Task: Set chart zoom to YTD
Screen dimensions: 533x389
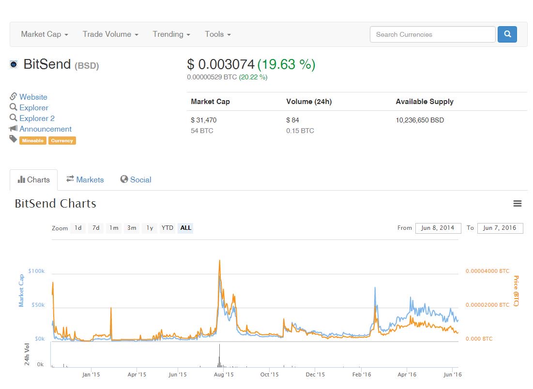Action: [x=167, y=228]
